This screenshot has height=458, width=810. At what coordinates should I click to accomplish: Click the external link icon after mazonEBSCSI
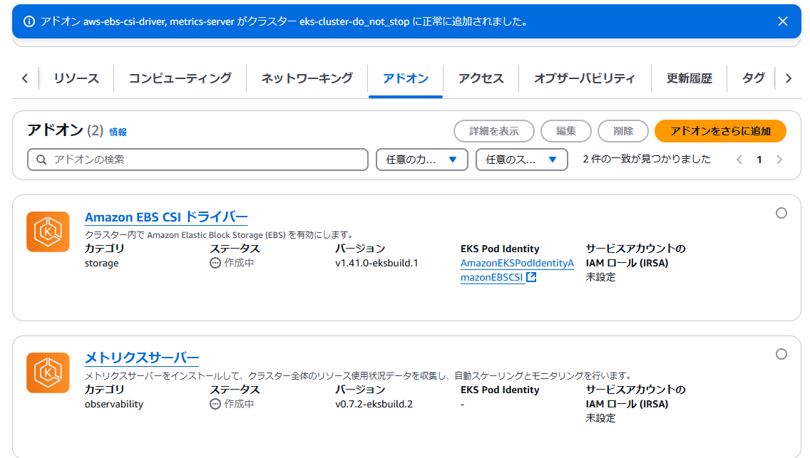click(x=531, y=277)
